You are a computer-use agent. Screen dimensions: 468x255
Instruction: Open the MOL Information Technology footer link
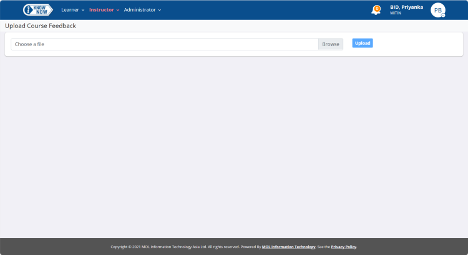click(x=288, y=247)
